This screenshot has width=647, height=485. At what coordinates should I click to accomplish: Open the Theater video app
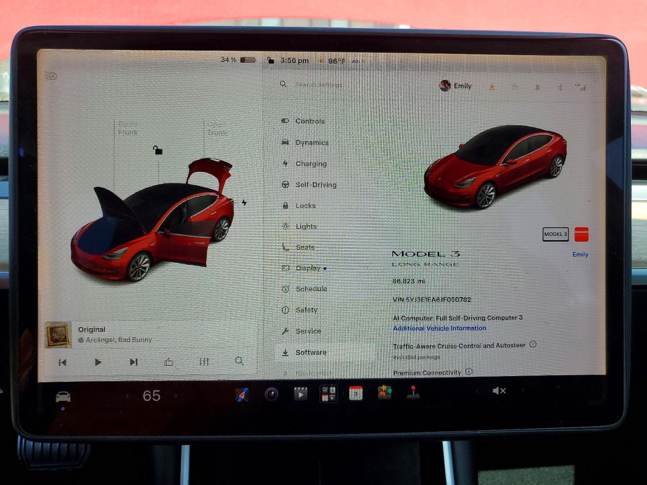click(301, 394)
